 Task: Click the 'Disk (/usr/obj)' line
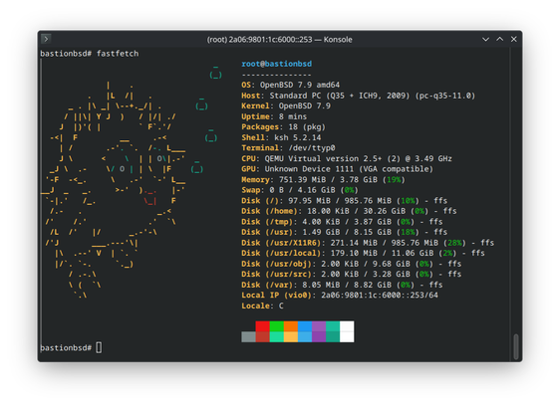(352, 264)
